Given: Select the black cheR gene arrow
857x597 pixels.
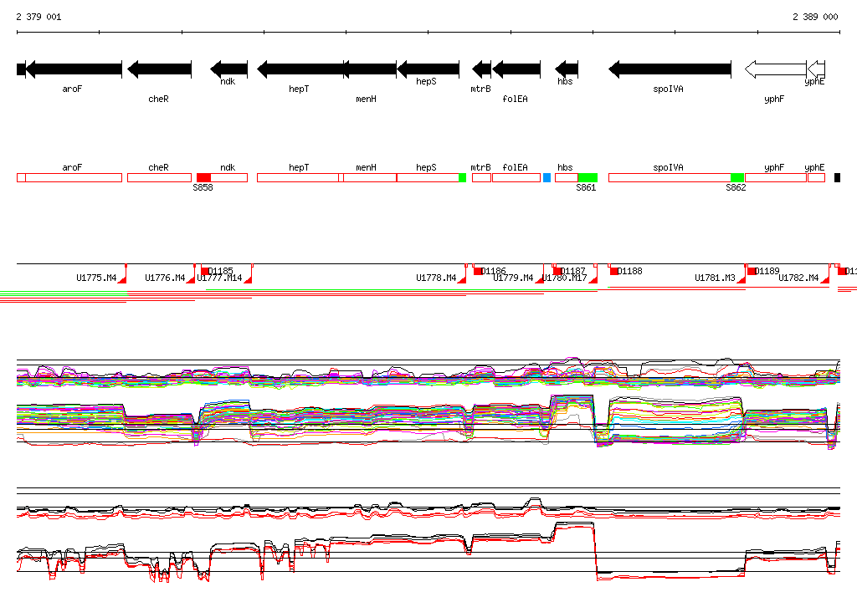Looking at the screenshot, I should tap(160, 69).
